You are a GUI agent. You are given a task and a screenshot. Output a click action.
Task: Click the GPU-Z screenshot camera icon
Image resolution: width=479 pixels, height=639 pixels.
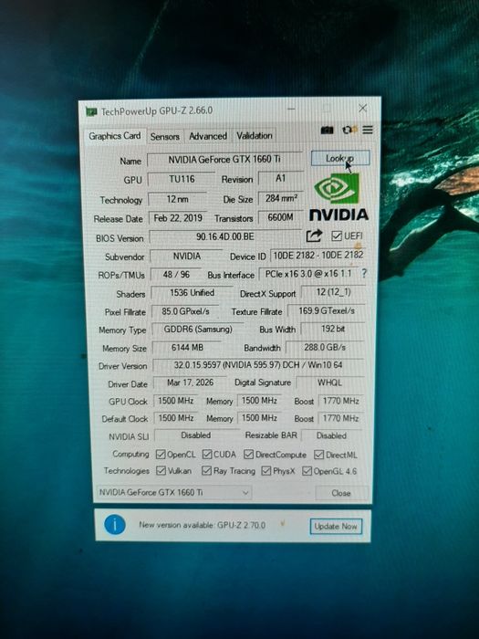pyautogui.click(x=327, y=130)
